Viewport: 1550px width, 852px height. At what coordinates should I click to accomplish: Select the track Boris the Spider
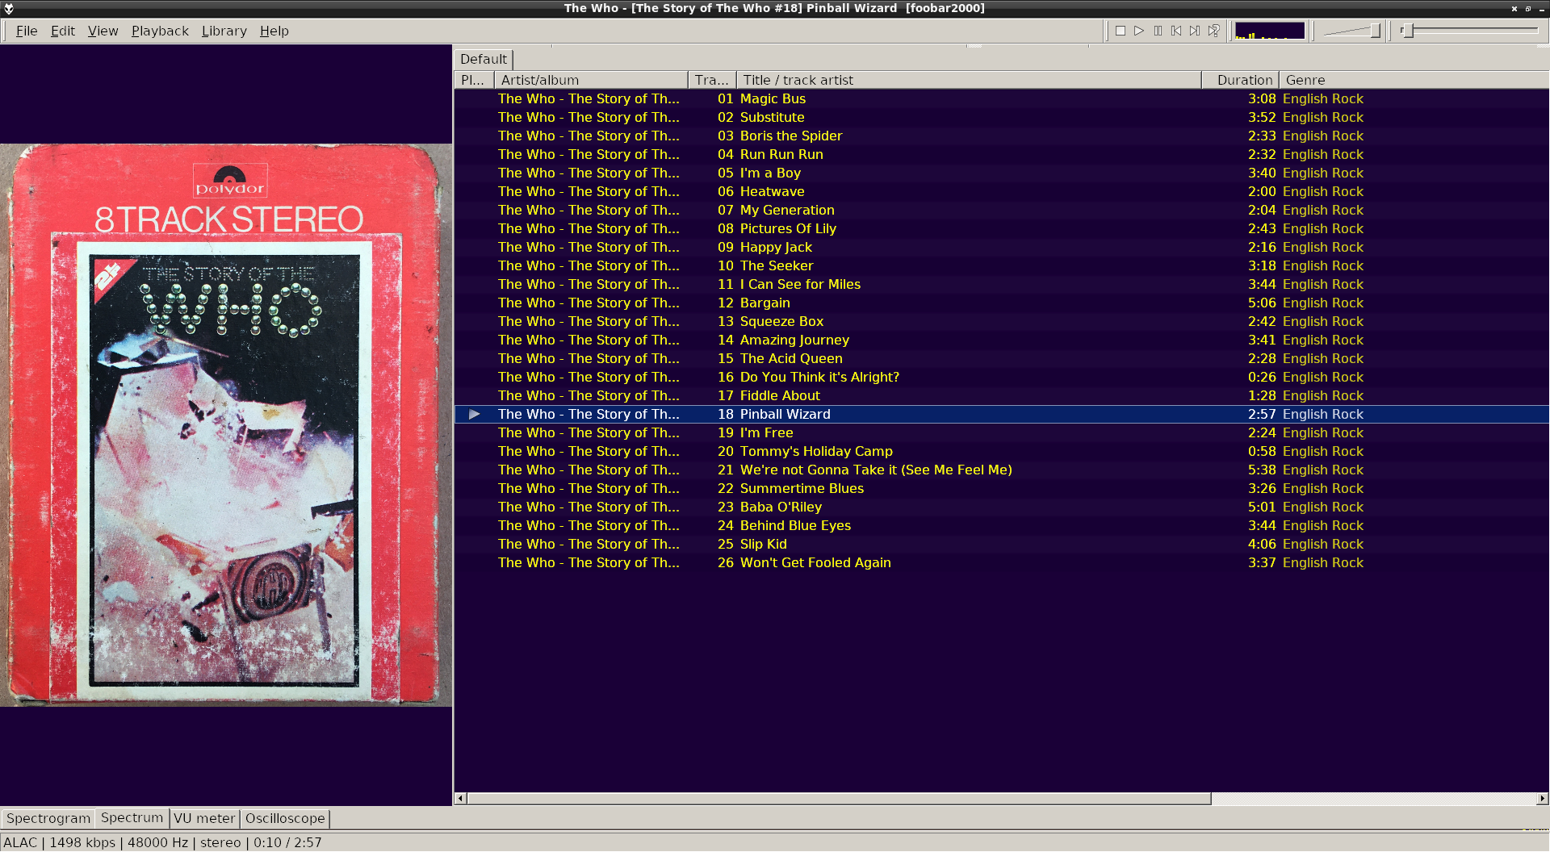coord(1001,136)
